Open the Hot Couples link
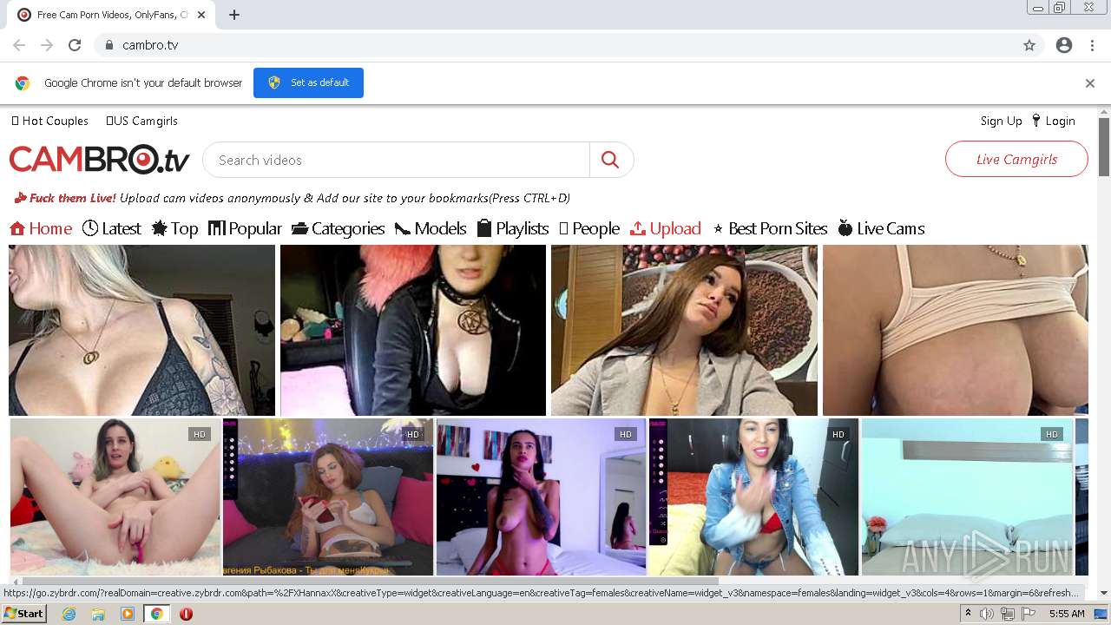 49,121
